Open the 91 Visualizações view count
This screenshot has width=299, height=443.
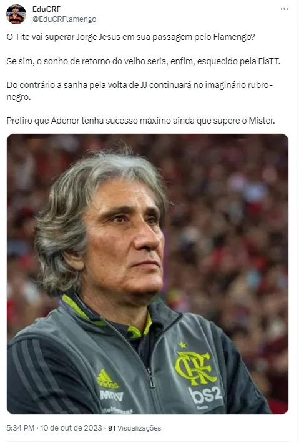point(135,428)
